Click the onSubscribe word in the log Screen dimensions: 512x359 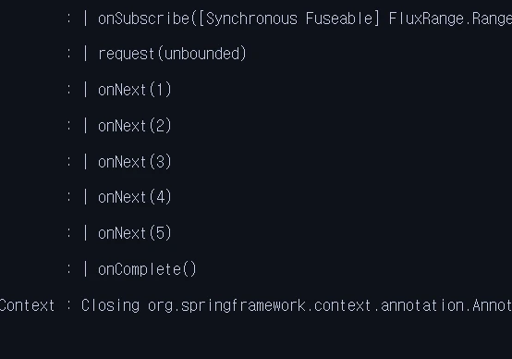(x=143, y=19)
